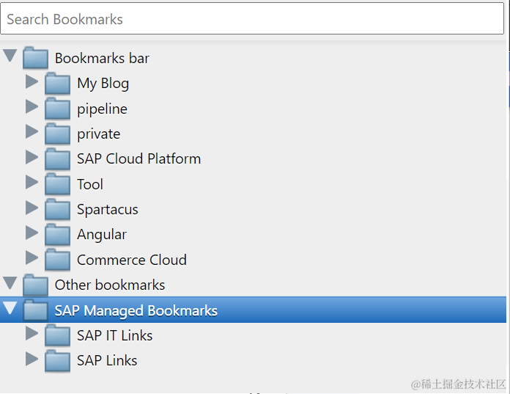Collapse the Bookmarks bar tree node

pyautogui.click(x=10, y=55)
